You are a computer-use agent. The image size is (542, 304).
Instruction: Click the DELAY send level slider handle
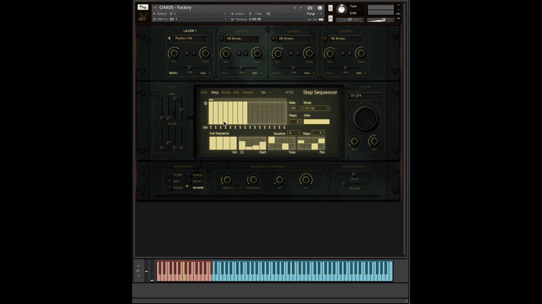click(x=354, y=174)
